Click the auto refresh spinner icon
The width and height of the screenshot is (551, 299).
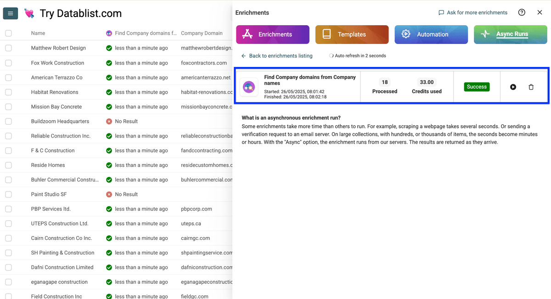331,56
